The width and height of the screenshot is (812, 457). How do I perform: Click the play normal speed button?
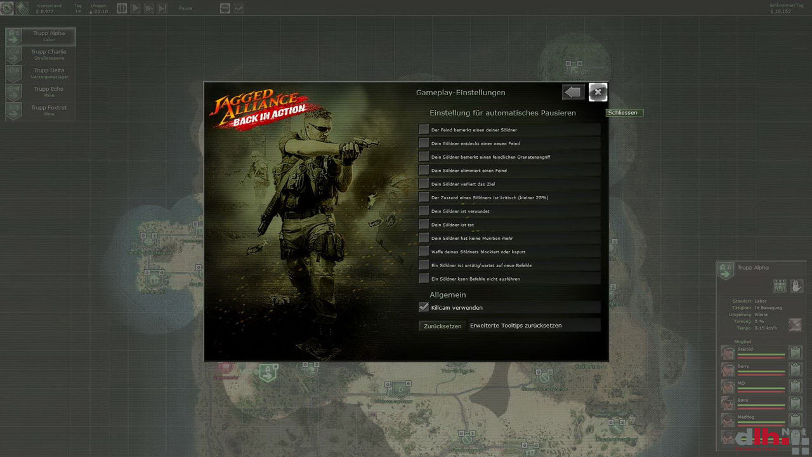coord(136,8)
